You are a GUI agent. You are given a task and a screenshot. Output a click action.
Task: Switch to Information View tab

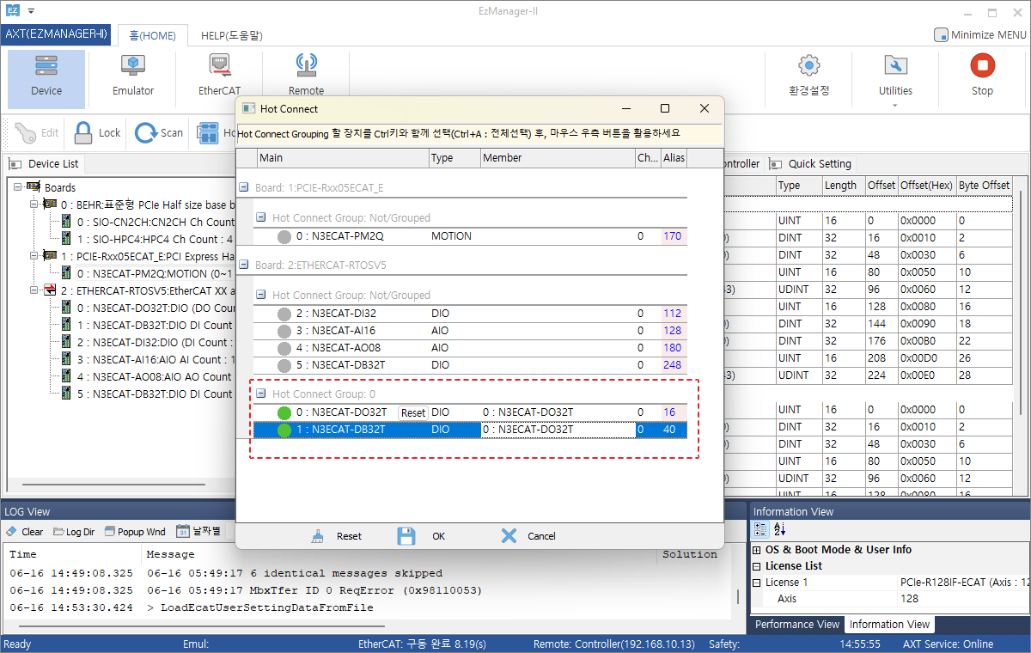point(889,625)
